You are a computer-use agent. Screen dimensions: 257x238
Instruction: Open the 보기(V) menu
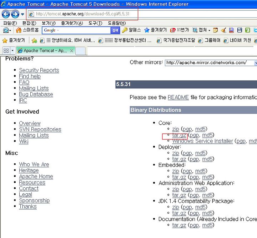coord(49,23)
